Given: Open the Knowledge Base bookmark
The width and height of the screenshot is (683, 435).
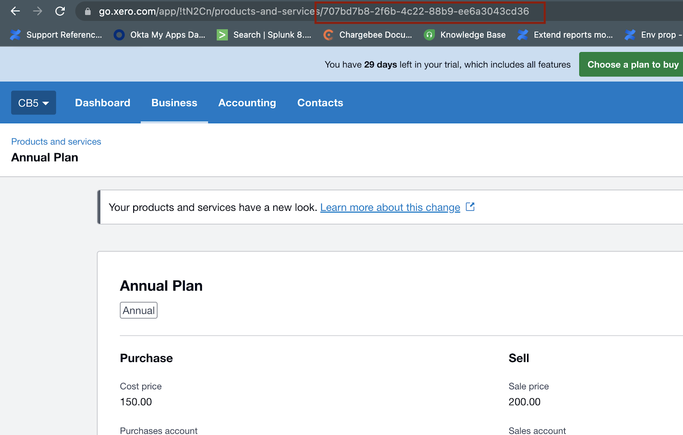Looking at the screenshot, I should coord(465,35).
